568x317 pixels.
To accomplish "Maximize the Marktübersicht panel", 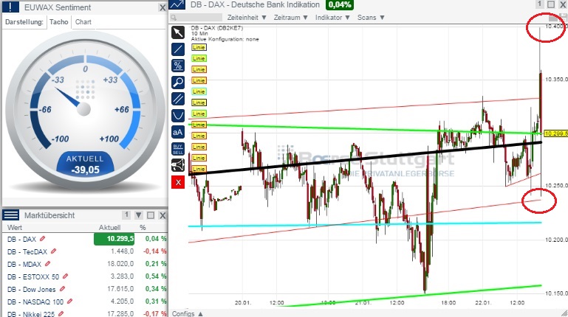I will click(151, 215).
